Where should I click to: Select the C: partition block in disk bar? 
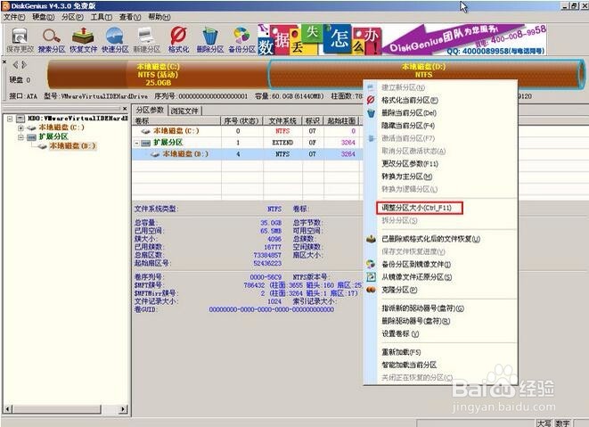(158, 74)
